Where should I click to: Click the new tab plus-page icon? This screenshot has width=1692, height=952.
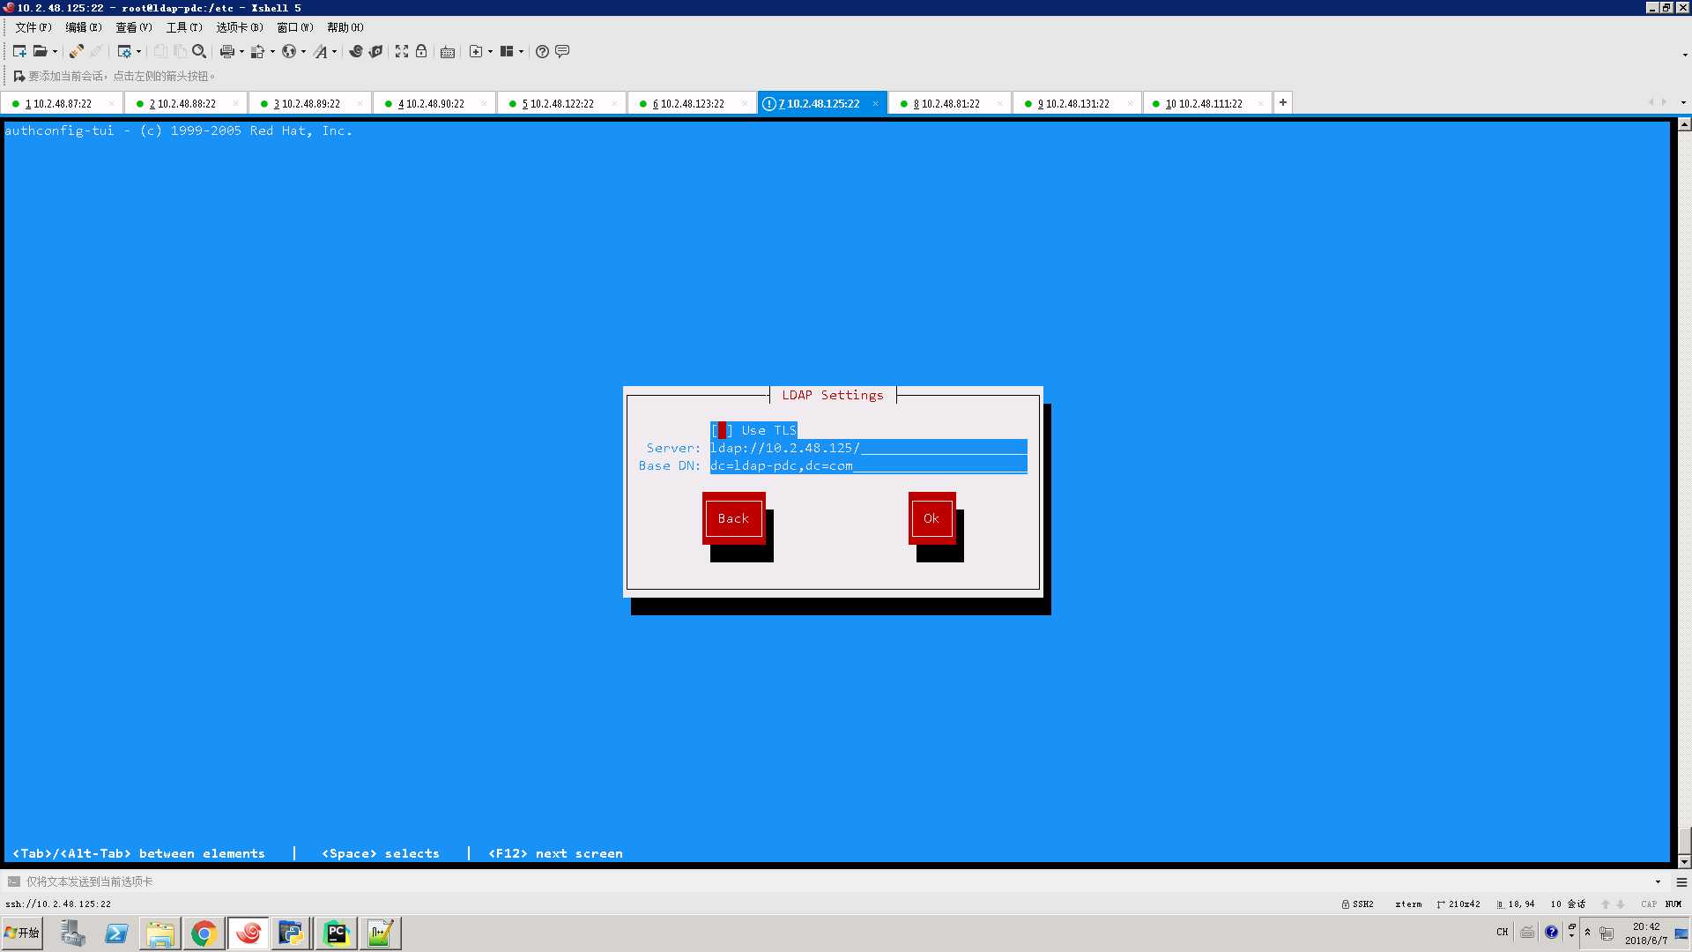coord(476,52)
